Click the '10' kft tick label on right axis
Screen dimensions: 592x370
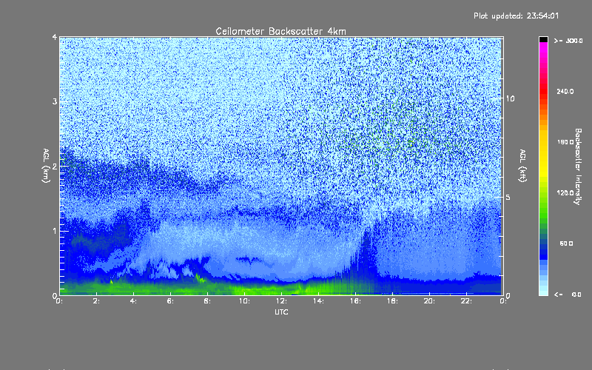point(510,98)
